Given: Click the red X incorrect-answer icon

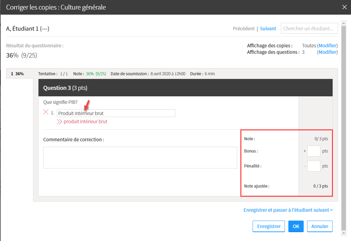Looking at the screenshot, I should coord(46,112).
